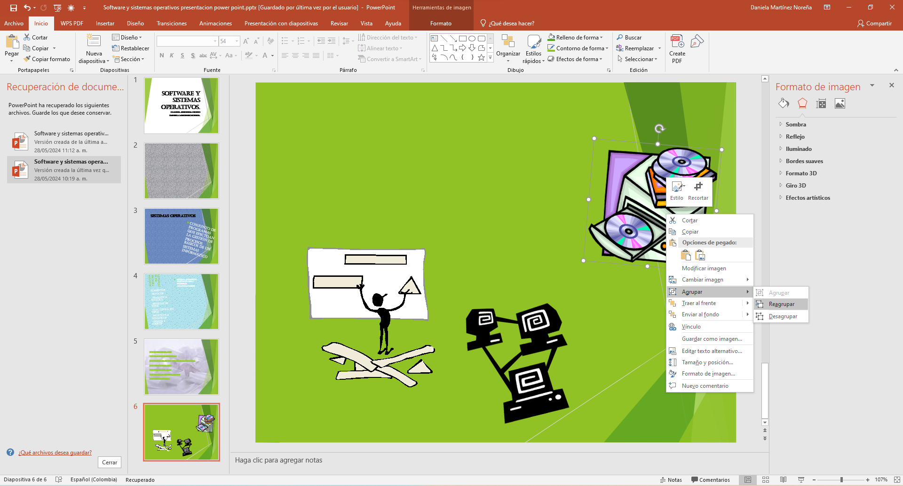Open the ¿Qué archivos desea guardar? link
Screen dimensions: 903x486
(55, 453)
